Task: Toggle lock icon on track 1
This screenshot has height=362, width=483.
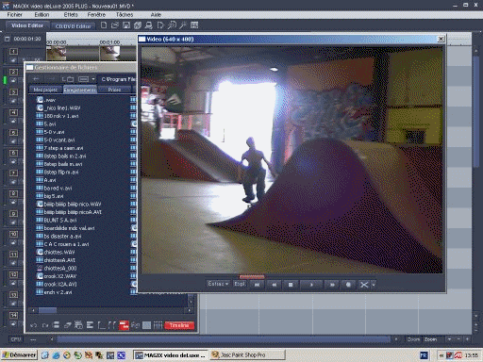Action: pos(13,60)
